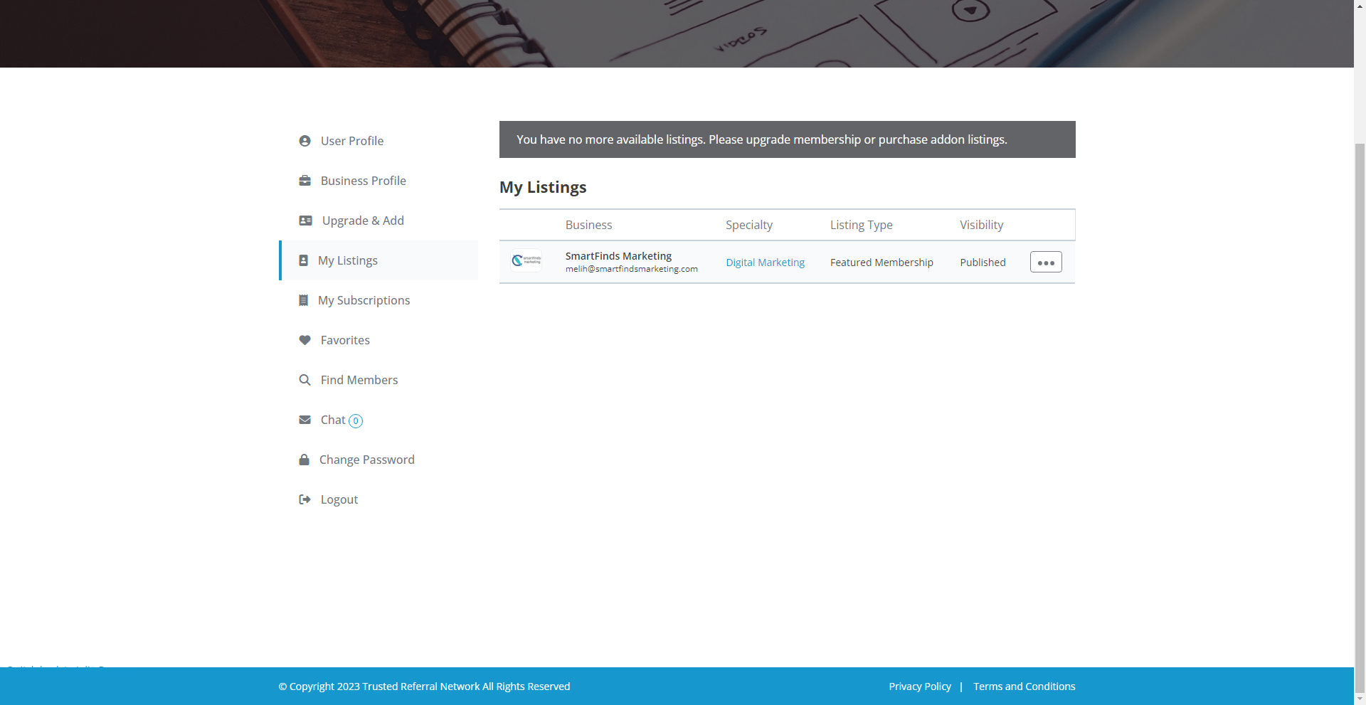The width and height of the screenshot is (1366, 705).
Task: Click the Logout arrow icon
Action: (x=305, y=499)
